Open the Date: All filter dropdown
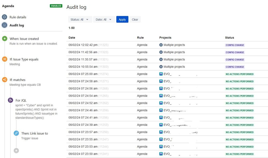Image resolution: width=268 pixels, height=158 pixels. (104, 20)
